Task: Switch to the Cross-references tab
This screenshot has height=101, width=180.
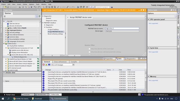Action: point(60,62)
